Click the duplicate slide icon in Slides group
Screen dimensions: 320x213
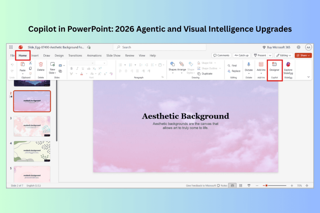coord(60,71)
